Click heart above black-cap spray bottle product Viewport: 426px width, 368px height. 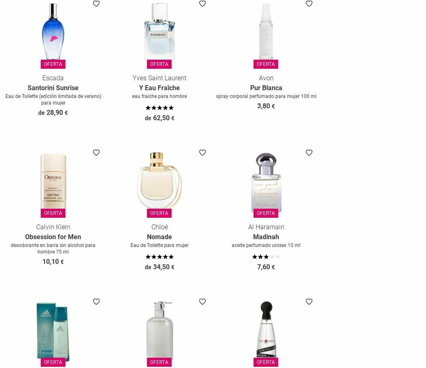(x=309, y=302)
